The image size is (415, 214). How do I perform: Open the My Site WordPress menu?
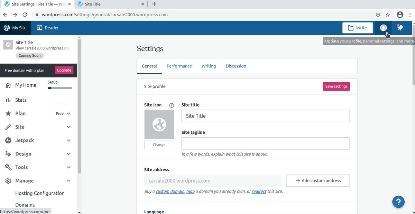pos(15,28)
